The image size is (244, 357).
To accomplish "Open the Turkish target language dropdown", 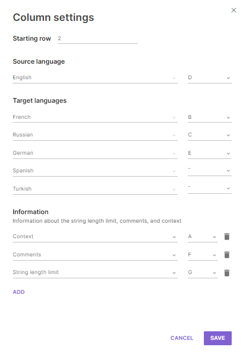I will point(95,189).
